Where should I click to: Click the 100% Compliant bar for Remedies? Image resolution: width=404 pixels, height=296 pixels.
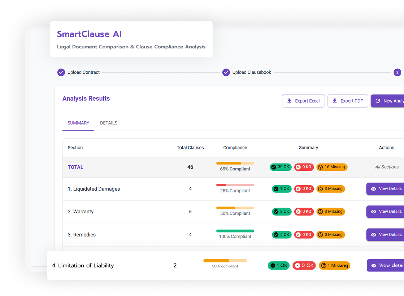[235, 231]
